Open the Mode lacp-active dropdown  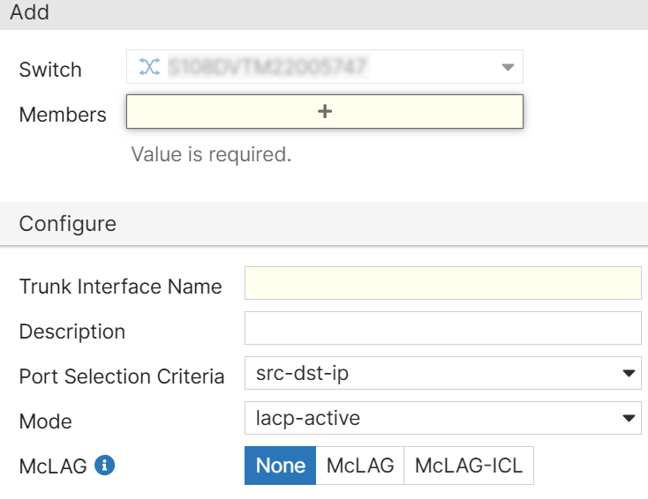(442, 418)
